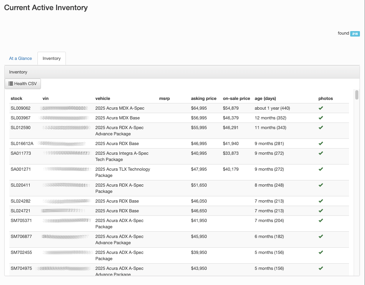
Task: Select the Inventory tab
Action: [51, 58]
